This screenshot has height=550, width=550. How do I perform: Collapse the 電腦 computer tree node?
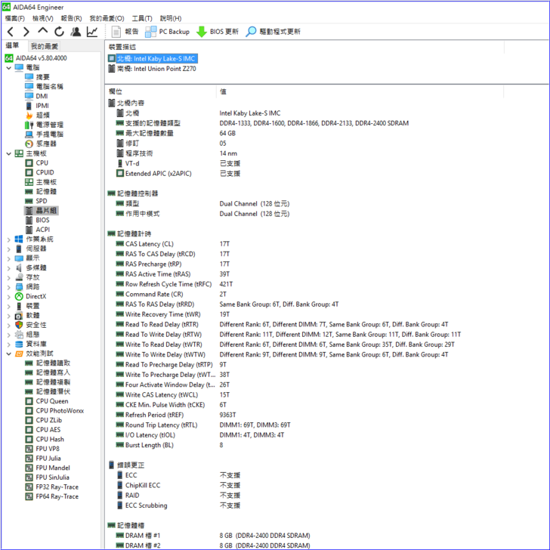point(9,68)
